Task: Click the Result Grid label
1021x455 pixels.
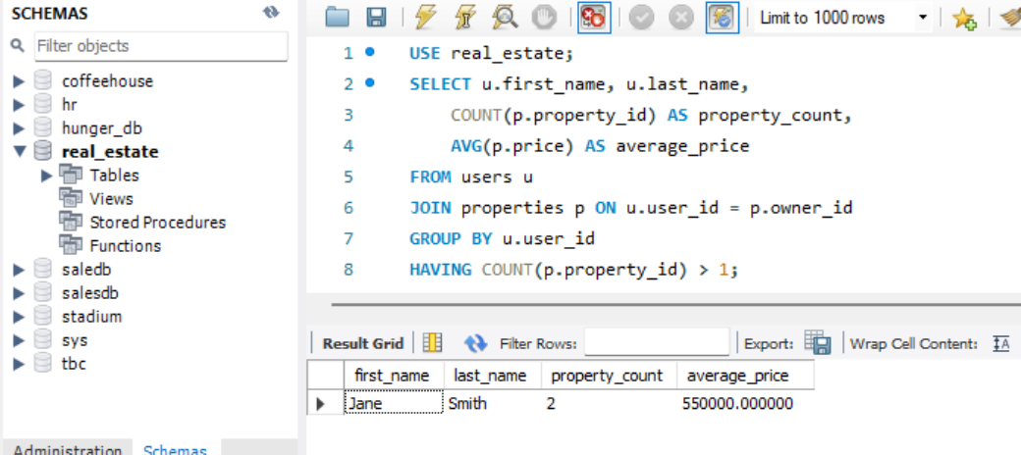Action: pyautogui.click(x=363, y=343)
